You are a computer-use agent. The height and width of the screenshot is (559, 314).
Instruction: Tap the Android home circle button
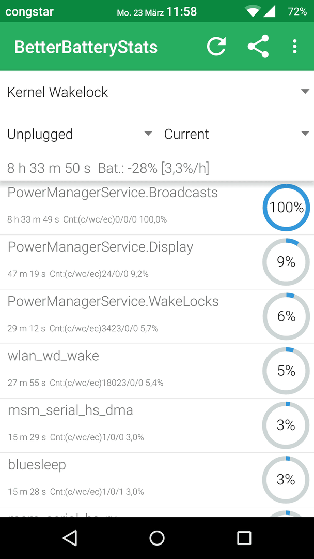click(157, 538)
